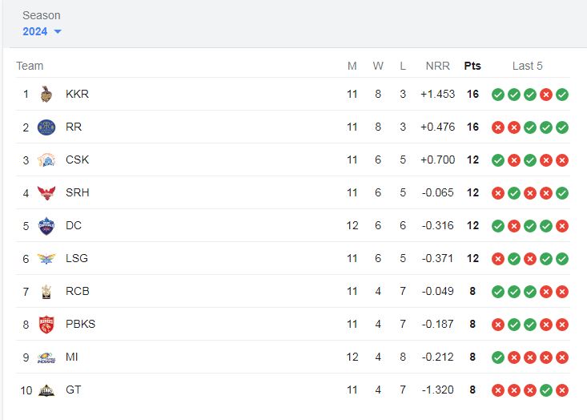Click GT's green win marker in Last 5
The image size is (587, 420).
point(546,390)
